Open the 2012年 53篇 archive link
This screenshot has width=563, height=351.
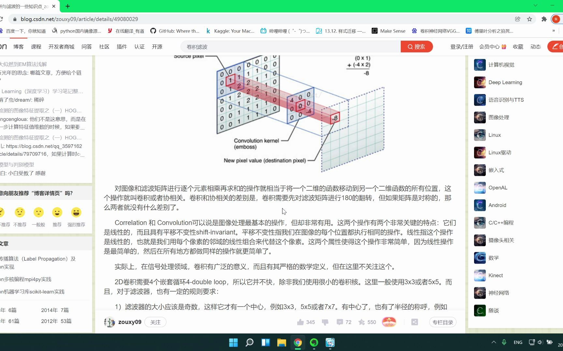[x=56, y=321]
